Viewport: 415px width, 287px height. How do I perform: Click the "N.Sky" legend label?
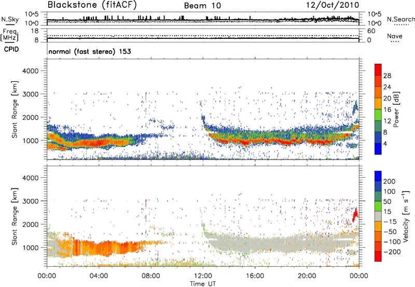pos(10,19)
